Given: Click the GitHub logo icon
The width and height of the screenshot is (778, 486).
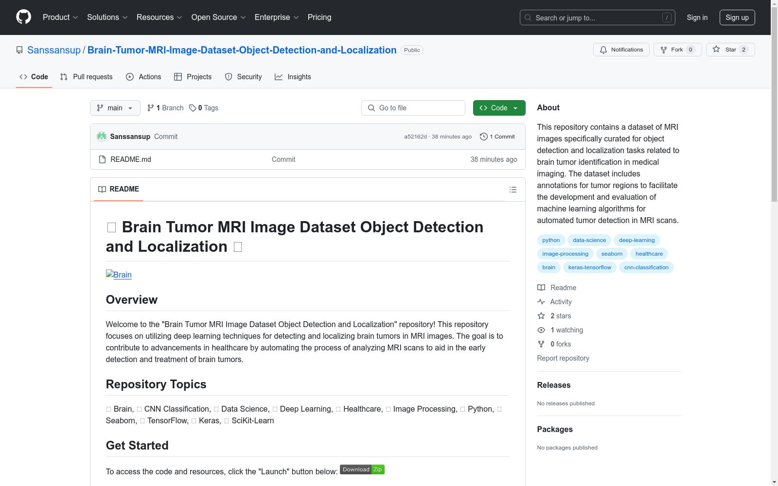Looking at the screenshot, I should point(23,17).
